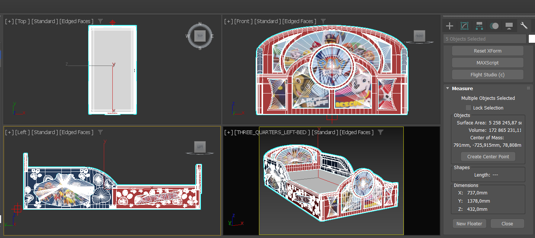Click the ViewCube LEFT face in Left viewport
Viewport: 535px width, 238px height.
[x=200, y=147]
